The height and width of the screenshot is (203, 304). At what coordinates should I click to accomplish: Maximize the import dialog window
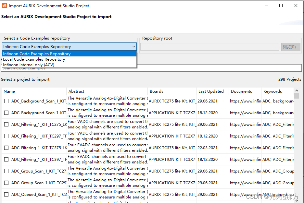tap(281, 6)
